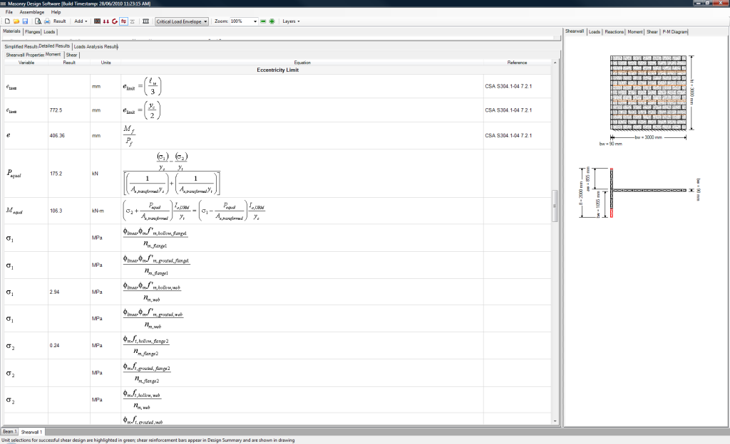Click the printer icon
Viewport: 730px width, 444px height.
pos(47,21)
